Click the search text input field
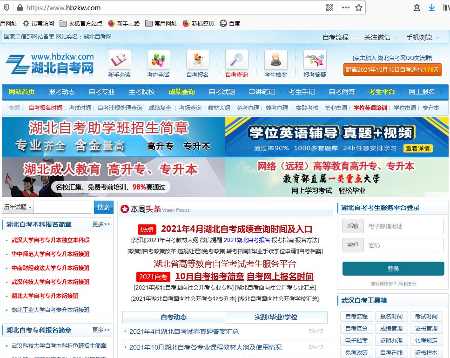 pyautogui.click(x=62, y=207)
